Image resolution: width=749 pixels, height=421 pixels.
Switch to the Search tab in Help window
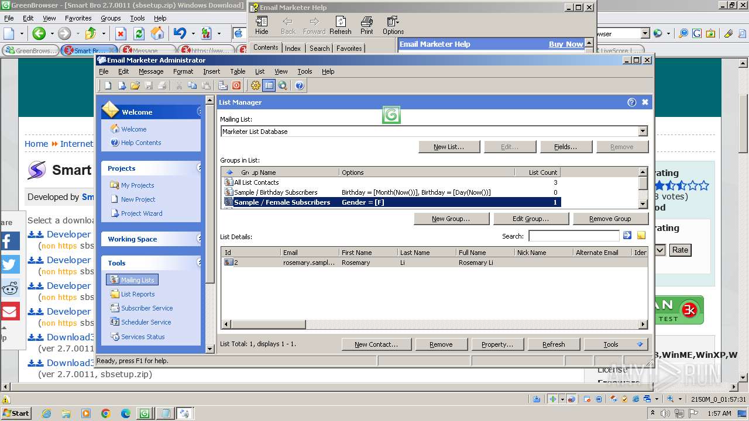(319, 49)
